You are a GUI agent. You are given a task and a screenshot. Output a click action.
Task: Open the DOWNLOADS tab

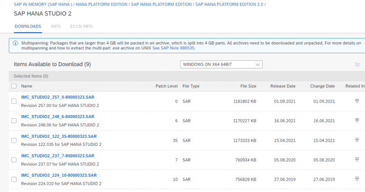(x=28, y=26)
